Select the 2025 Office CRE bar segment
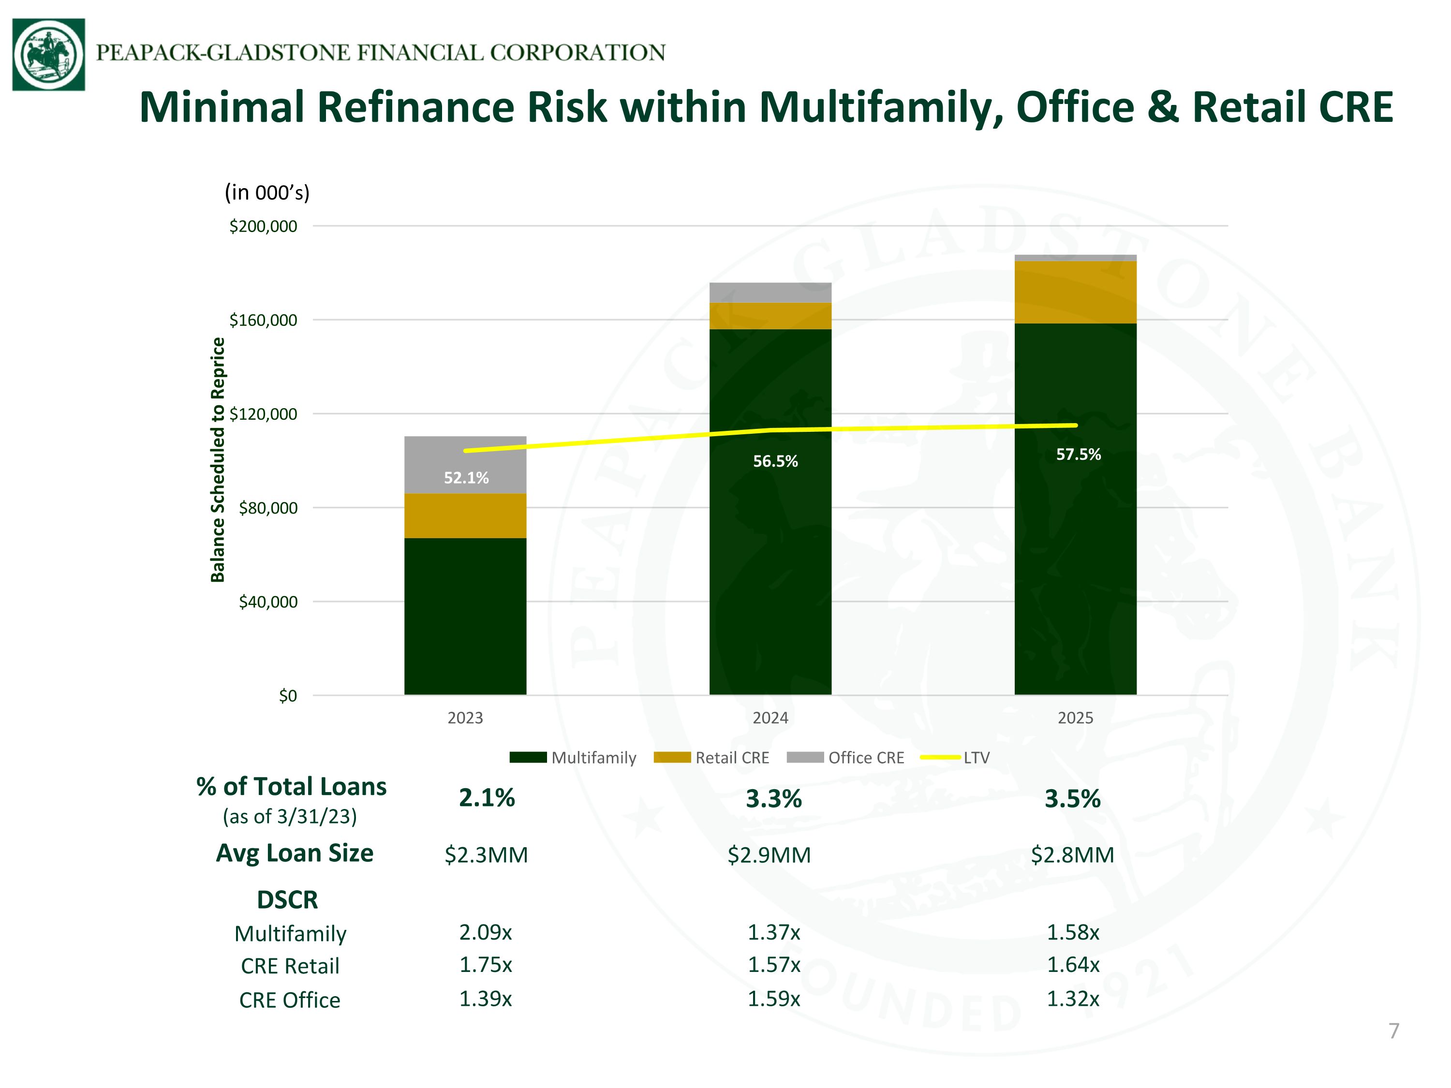Viewport: 1451px width, 1088px height. (1075, 258)
